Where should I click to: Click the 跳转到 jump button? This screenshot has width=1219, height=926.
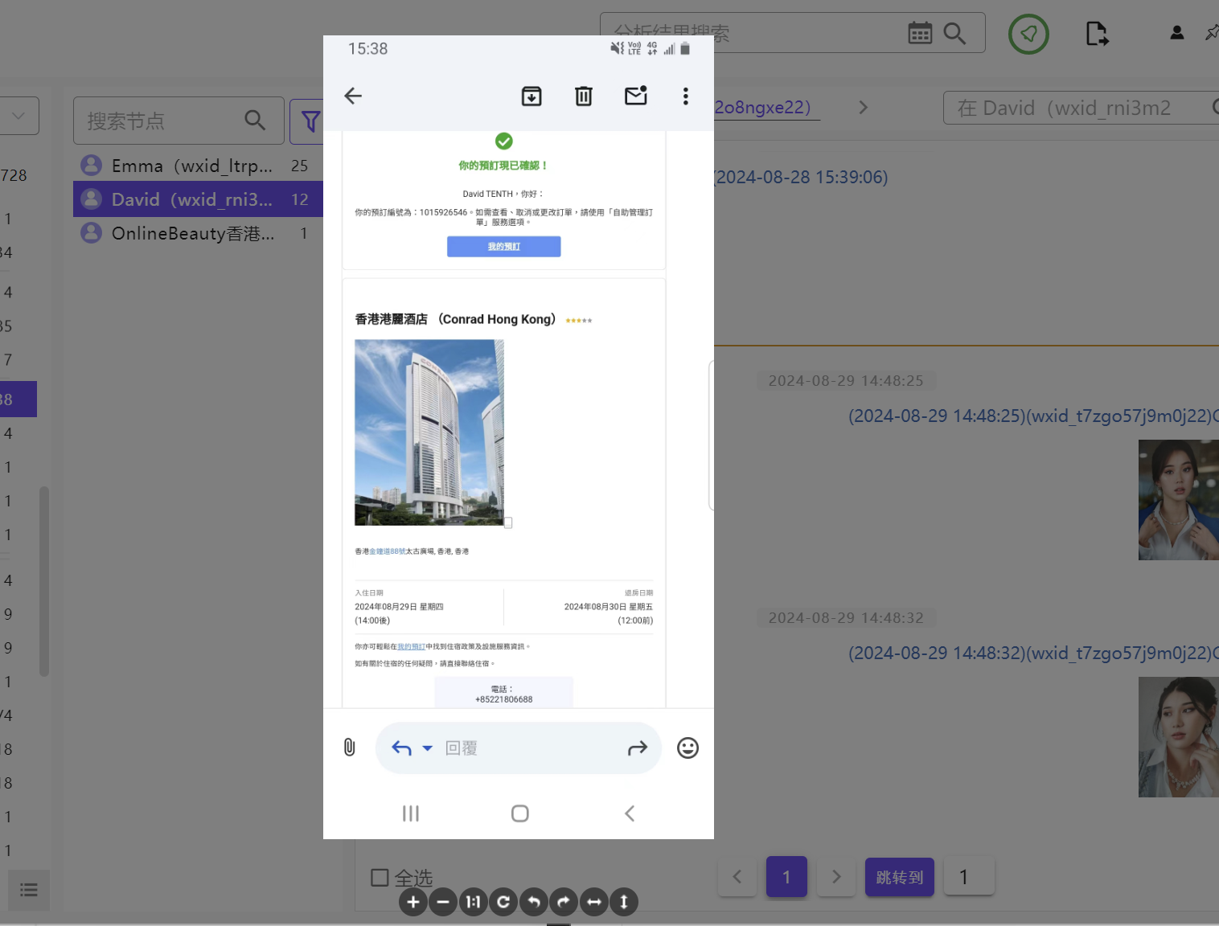pos(900,877)
